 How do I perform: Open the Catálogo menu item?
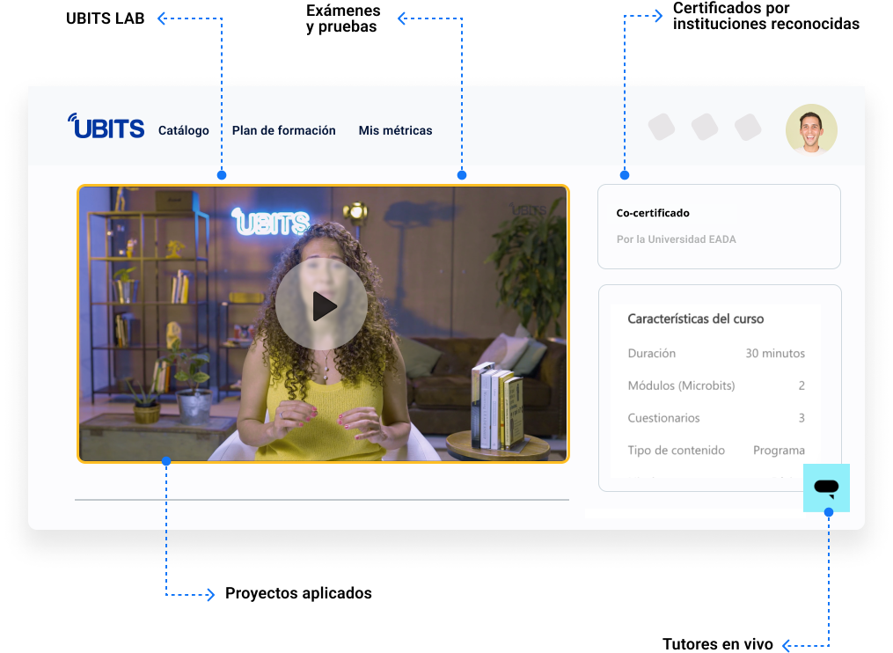tap(183, 130)
